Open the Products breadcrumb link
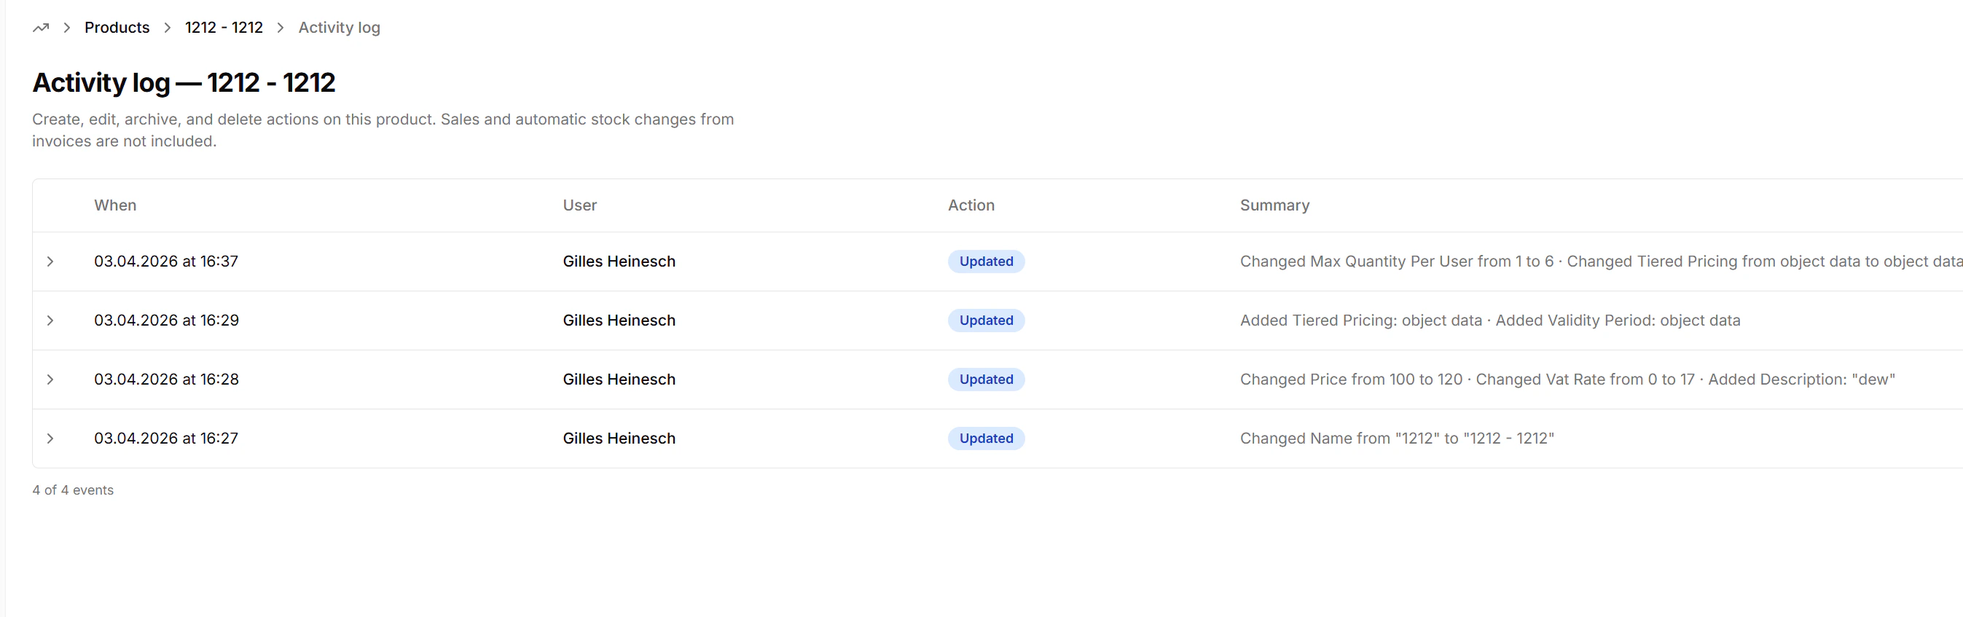 click(x=117, y=28)
